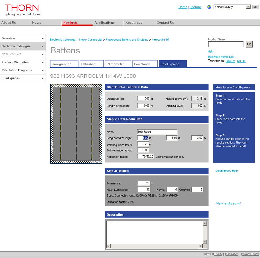Open the Photometry tab
Screen dimensions: 260x258
[x=118, y=64]
